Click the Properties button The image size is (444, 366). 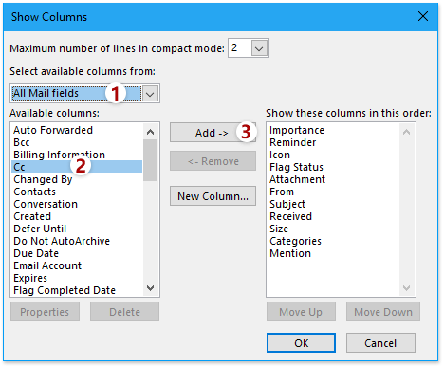[45, 312]
